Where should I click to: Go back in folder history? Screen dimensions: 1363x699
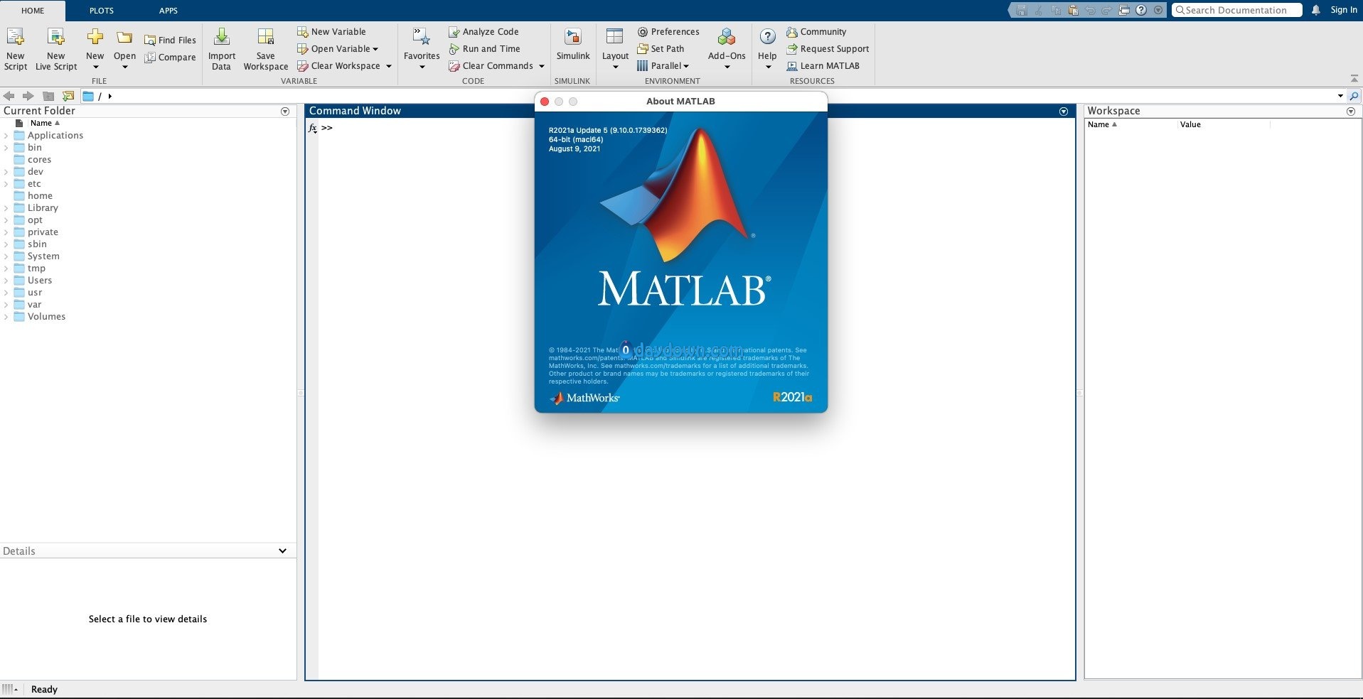pyautogui.click(x=9, y=96)
